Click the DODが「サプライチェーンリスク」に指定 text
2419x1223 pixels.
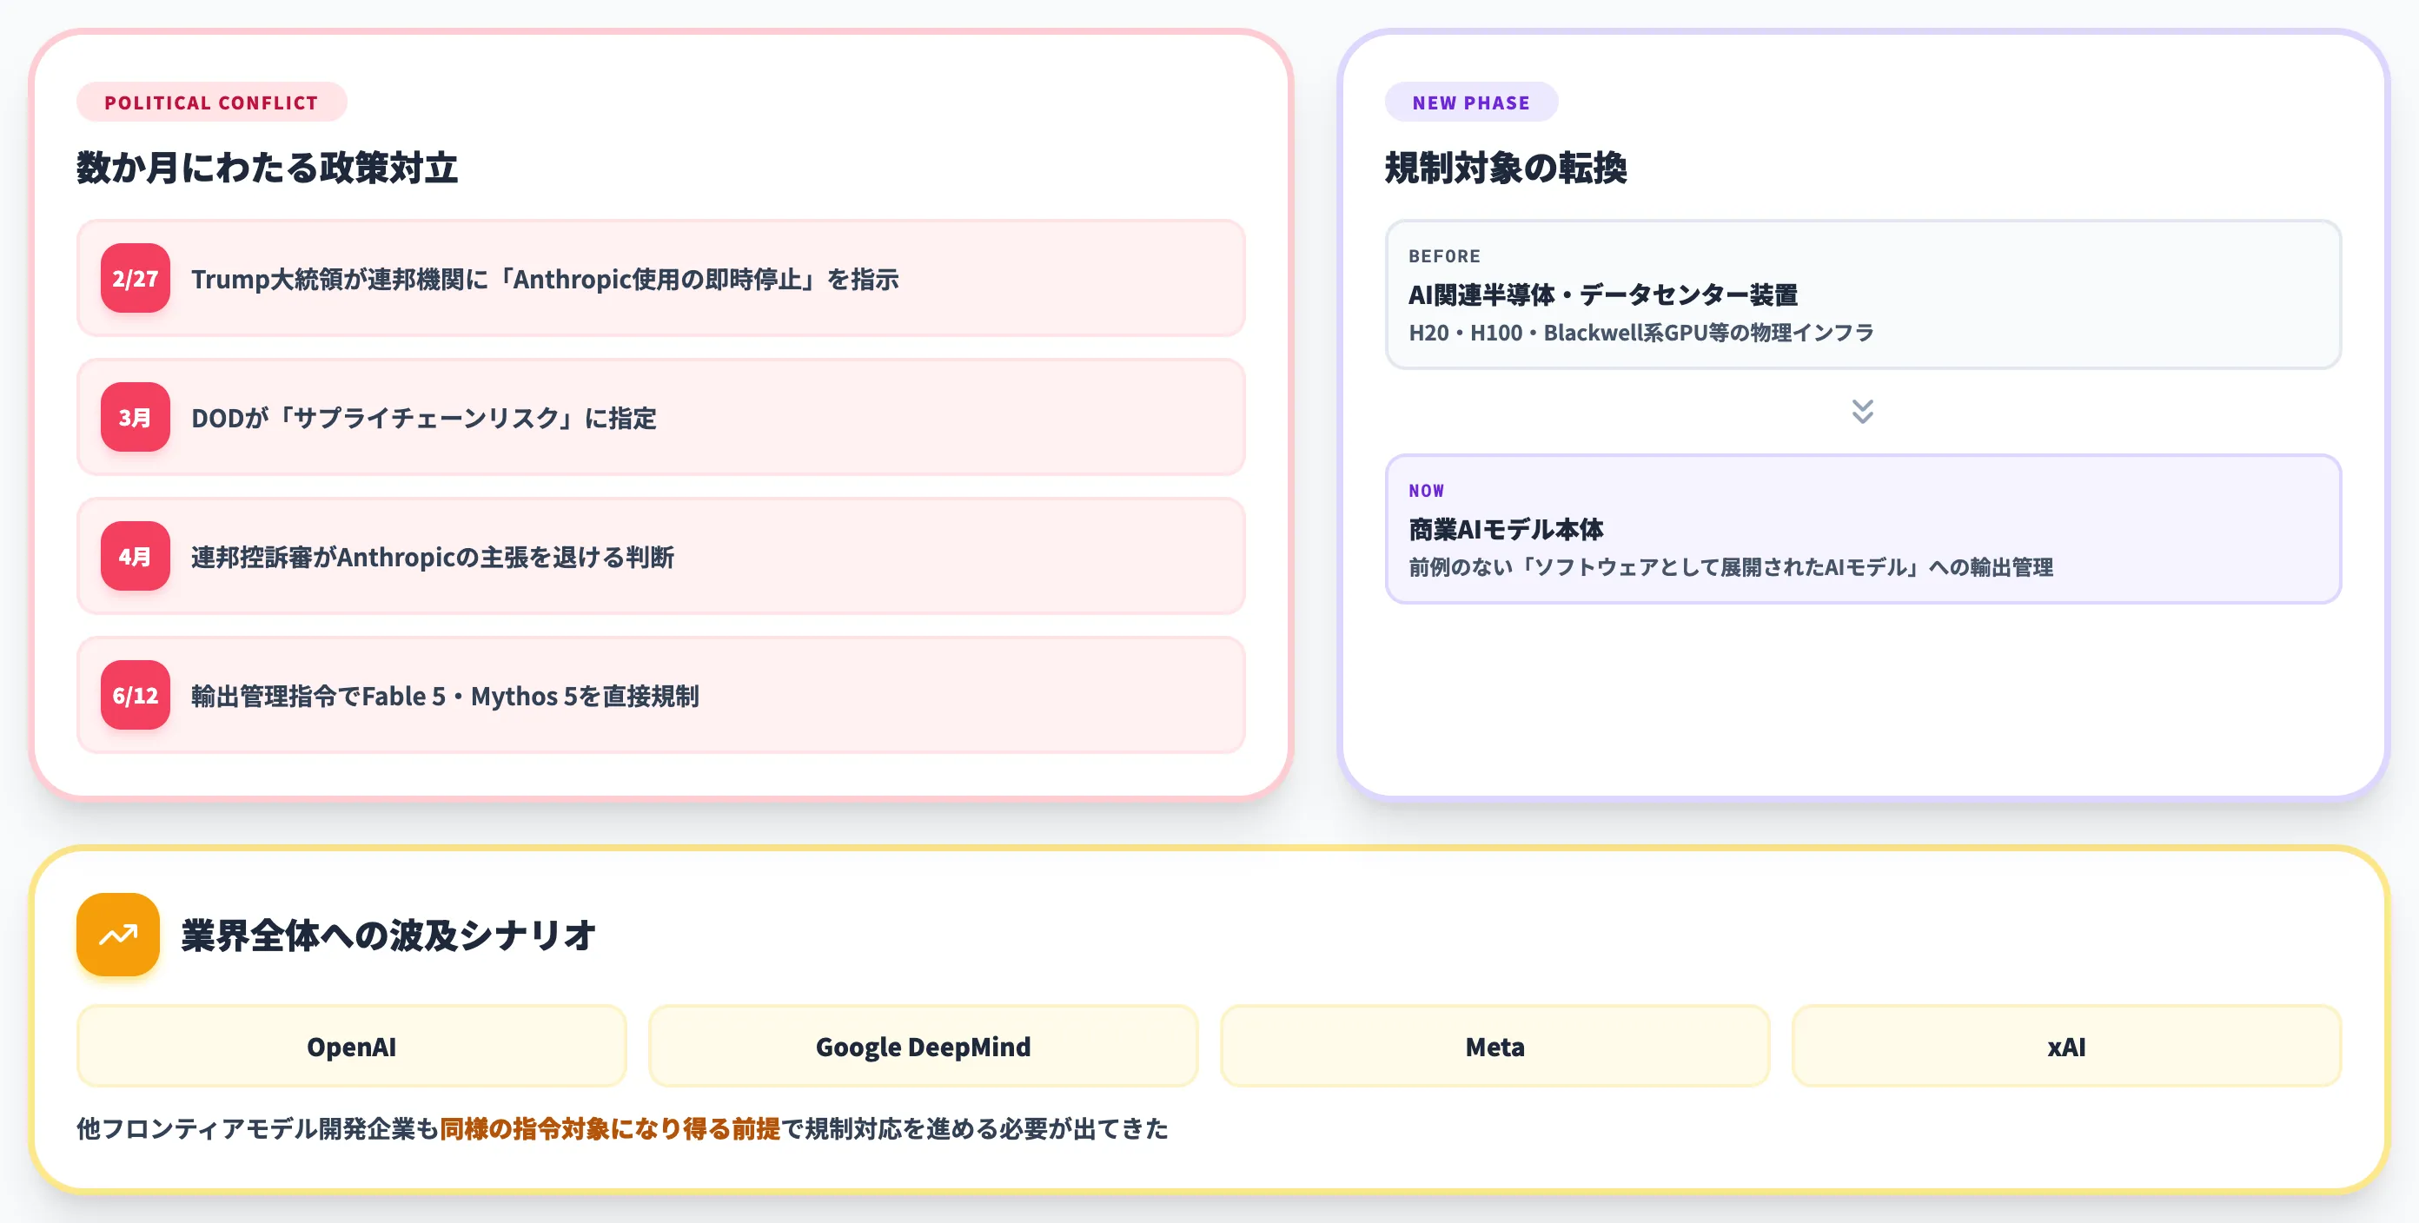tap(423, 418)
